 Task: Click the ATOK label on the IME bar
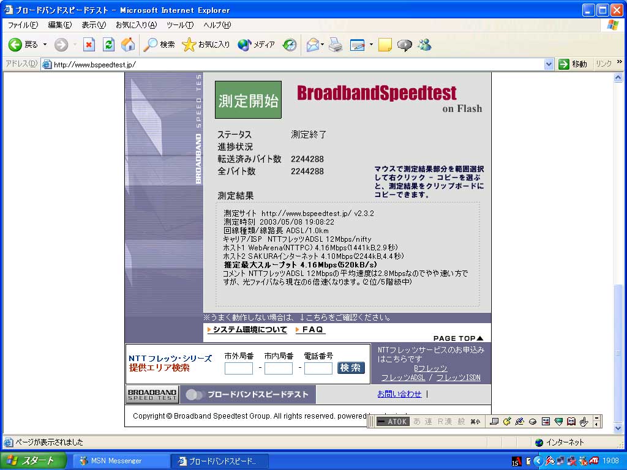(393, 421)
